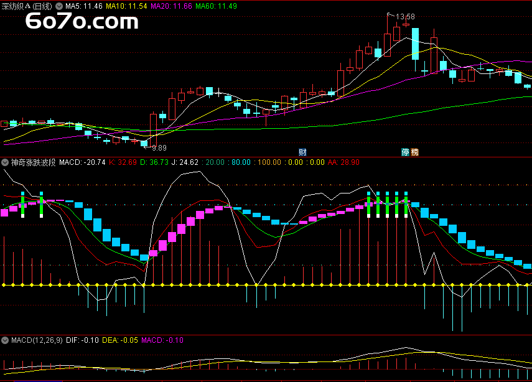Click the MA10: 11.54 label
The height and width of the screenshot is (382, 532).
click(x=126, y=6)
